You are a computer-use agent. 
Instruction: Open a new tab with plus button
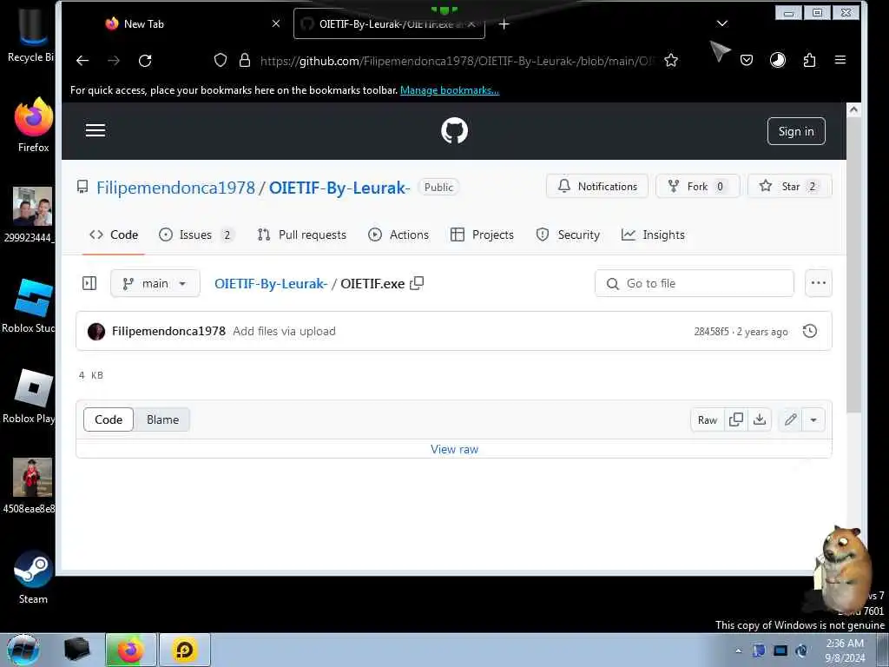pos(504,23)
